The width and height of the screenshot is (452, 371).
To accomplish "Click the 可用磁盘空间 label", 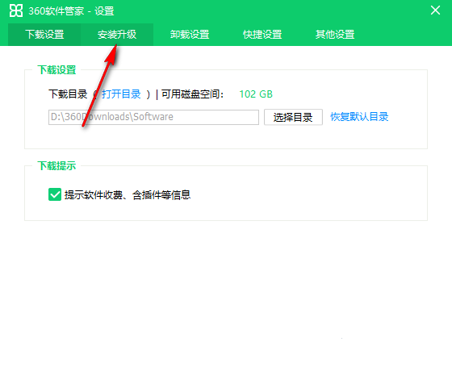I will [x=192, y=94].
